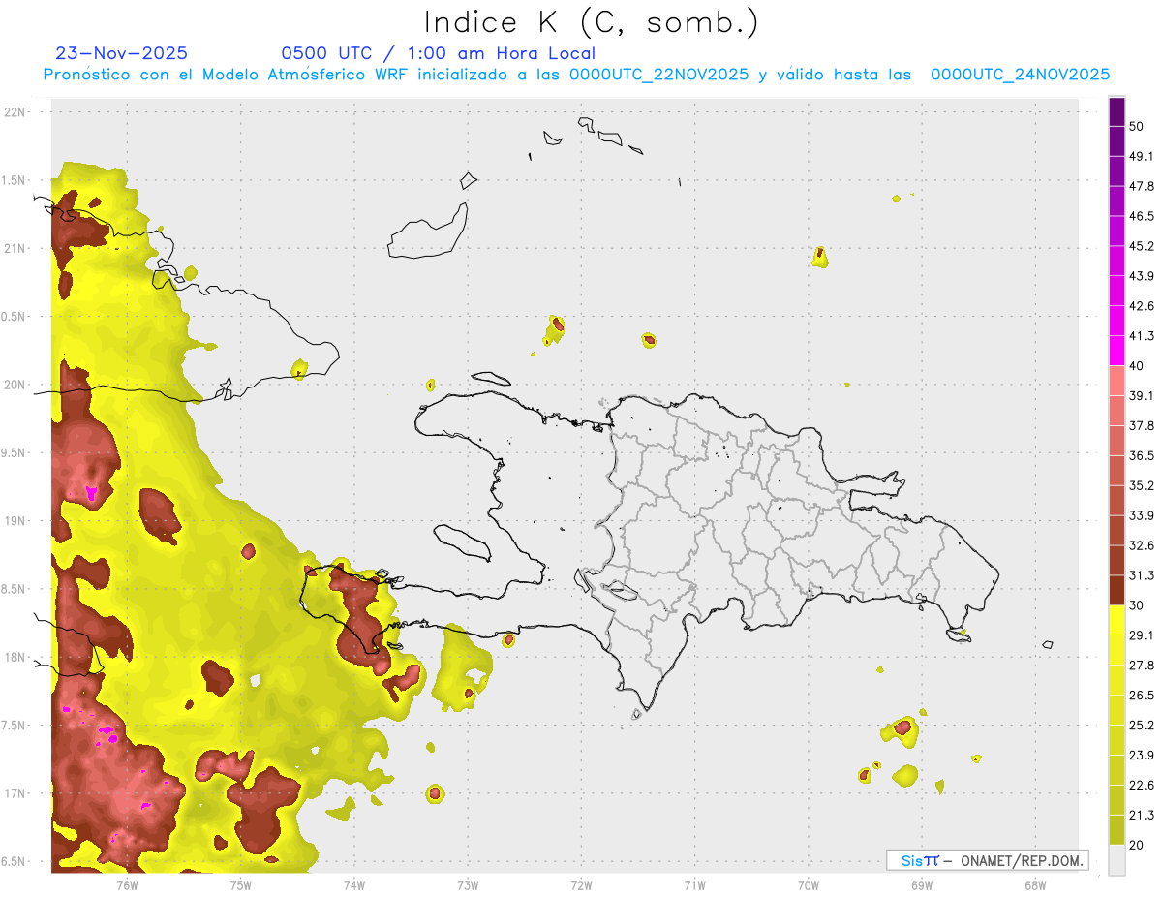Image resolution: width=1162 pixels, height=898 pixels.
Task: Click the "30" colorbar value
Action: point(1138,605)
